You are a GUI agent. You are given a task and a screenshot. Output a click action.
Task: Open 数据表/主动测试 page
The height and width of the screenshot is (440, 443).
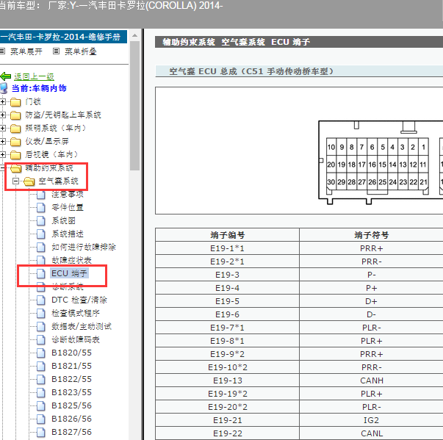tap(82, 326)
